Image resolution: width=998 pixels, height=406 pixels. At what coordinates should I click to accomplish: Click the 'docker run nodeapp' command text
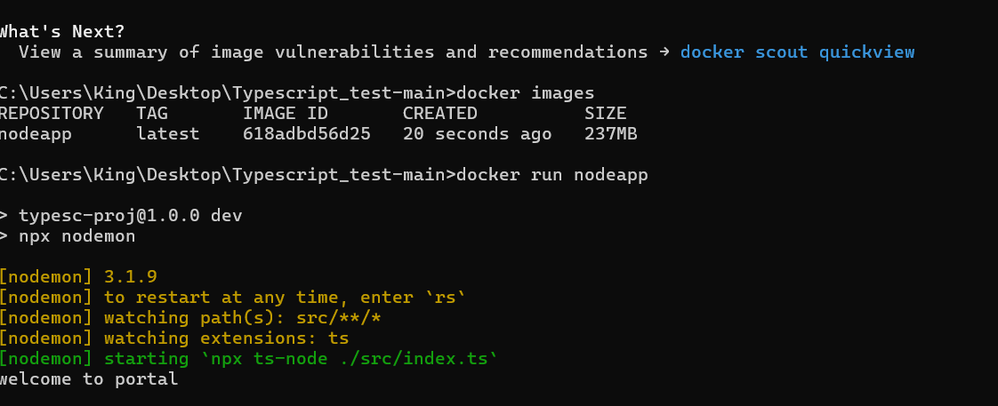(x=551, y=175)
